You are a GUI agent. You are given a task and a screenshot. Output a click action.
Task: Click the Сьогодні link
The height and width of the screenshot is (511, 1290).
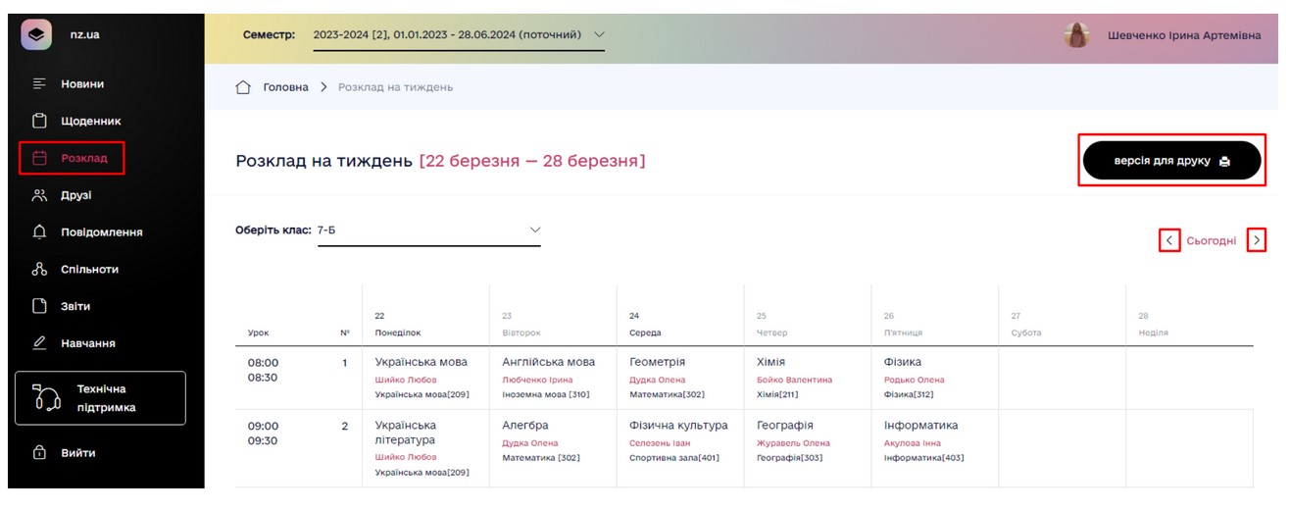(x=1212, y=240)
